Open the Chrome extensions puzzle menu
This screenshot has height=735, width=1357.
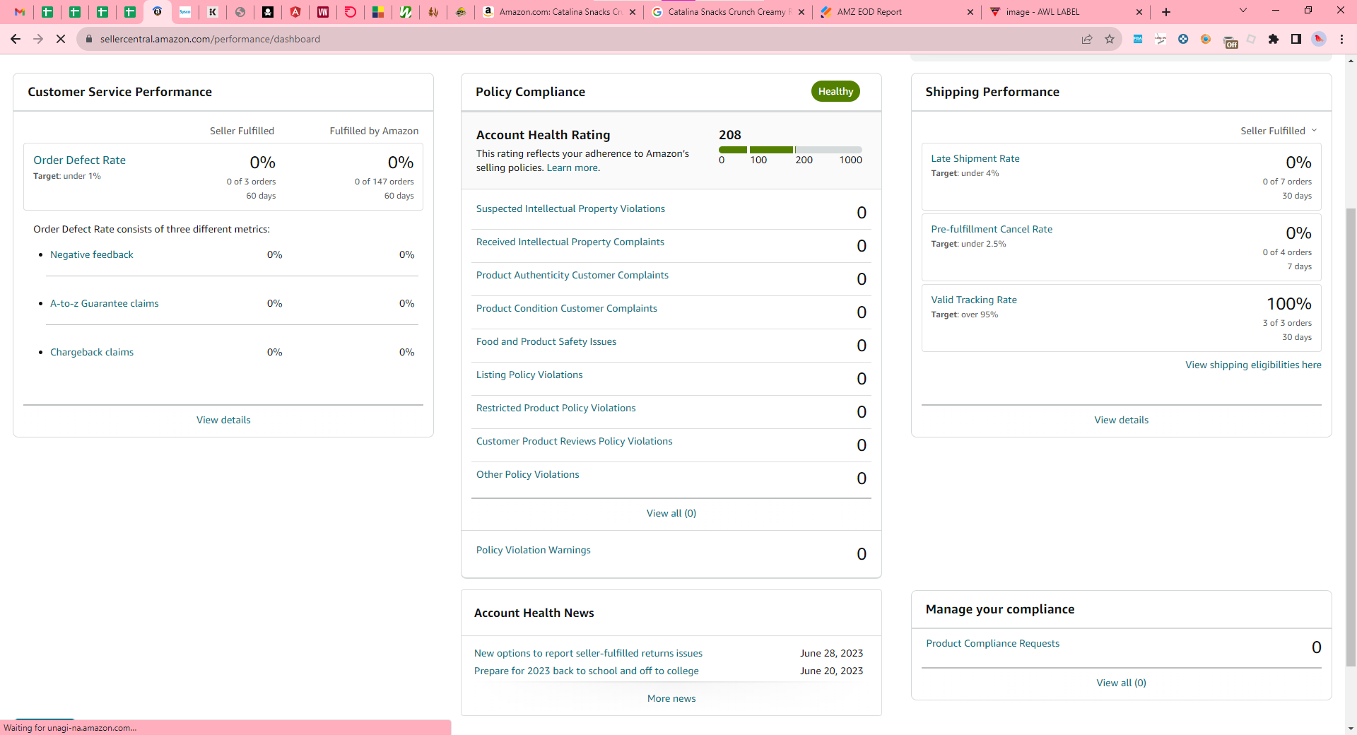pos(1274,39)
